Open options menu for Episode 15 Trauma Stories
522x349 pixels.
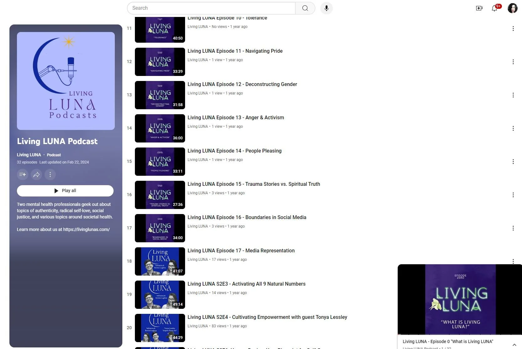pyautogui.click(x=513, y=195)
